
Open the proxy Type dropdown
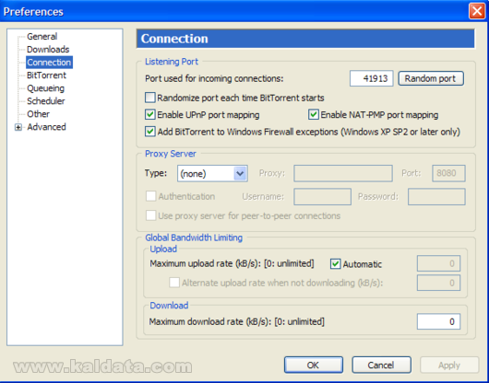[x=212, y=173]
